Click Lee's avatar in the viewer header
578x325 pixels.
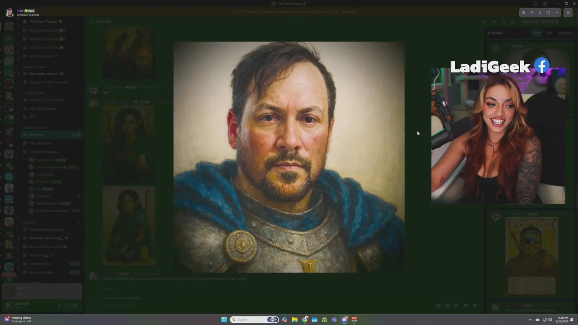point(10,13)
